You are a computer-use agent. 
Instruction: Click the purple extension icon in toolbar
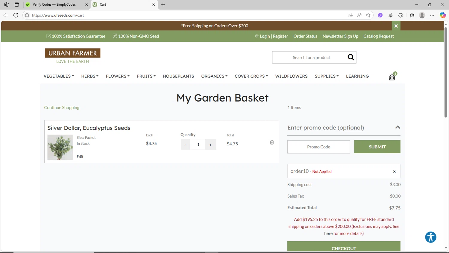[380, 15]
